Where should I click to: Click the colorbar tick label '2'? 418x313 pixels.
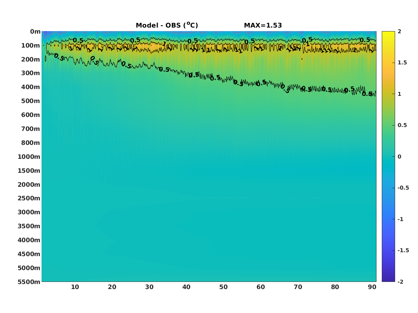(x=399, y=31)
